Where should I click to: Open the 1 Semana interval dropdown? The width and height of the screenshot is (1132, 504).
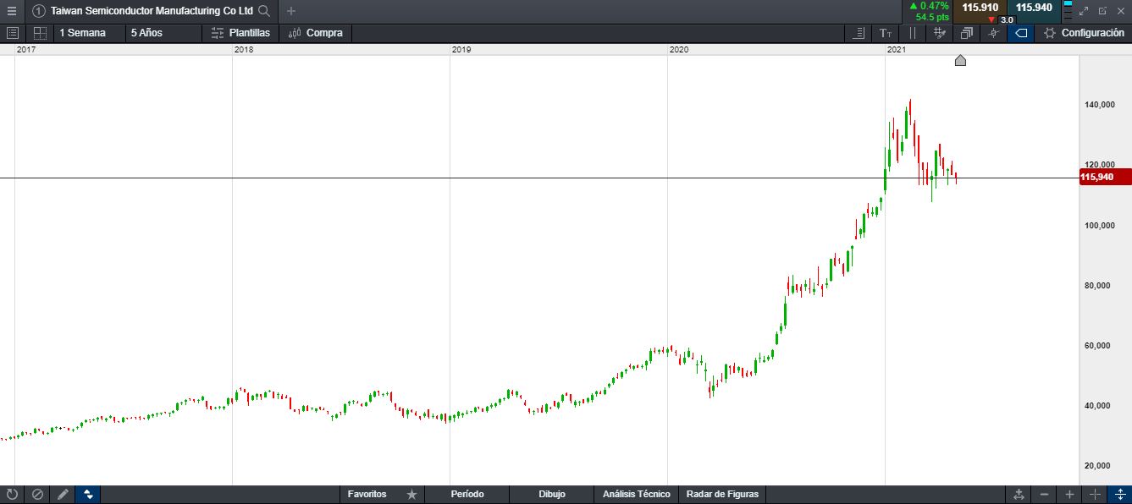point(82,33)
